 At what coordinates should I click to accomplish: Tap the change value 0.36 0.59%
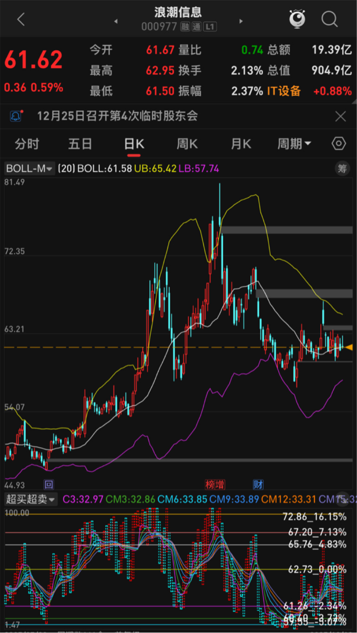click(33, 87)
